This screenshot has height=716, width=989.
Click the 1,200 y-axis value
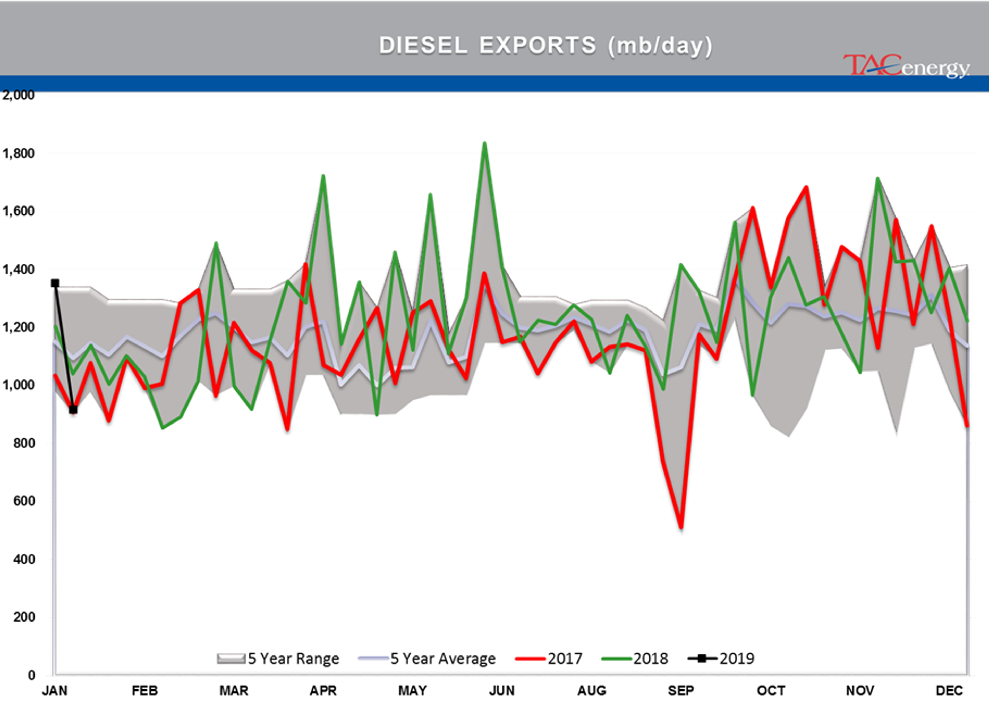18,327
